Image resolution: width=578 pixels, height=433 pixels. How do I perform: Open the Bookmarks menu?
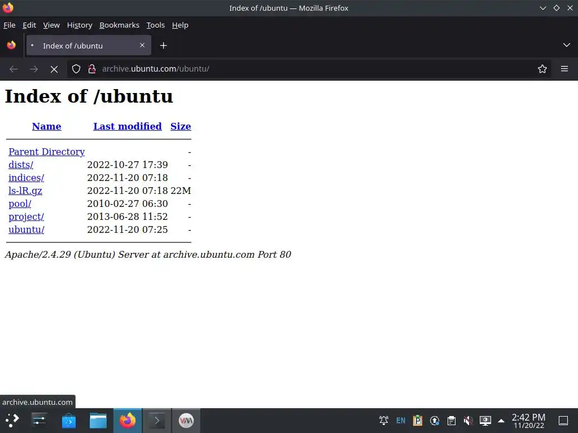(120, 25)
